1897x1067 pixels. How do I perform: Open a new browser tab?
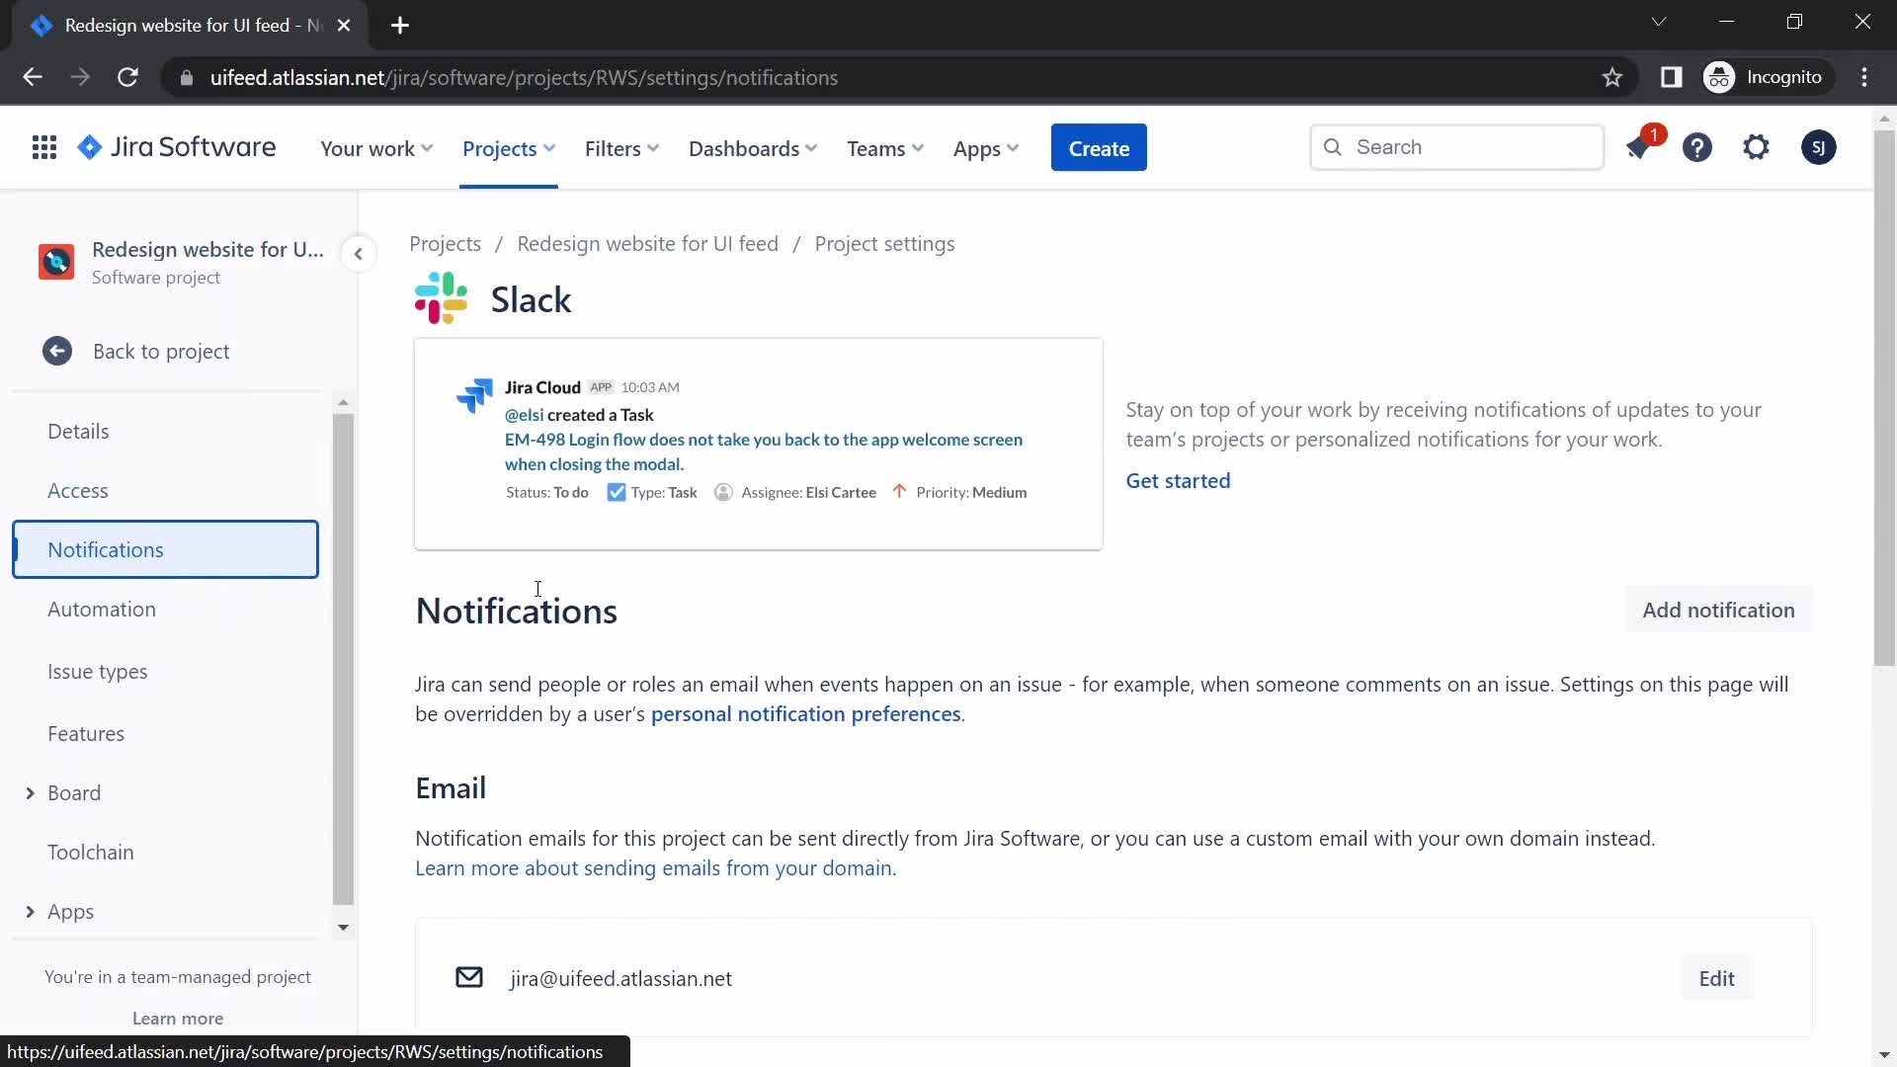[400, 26]
